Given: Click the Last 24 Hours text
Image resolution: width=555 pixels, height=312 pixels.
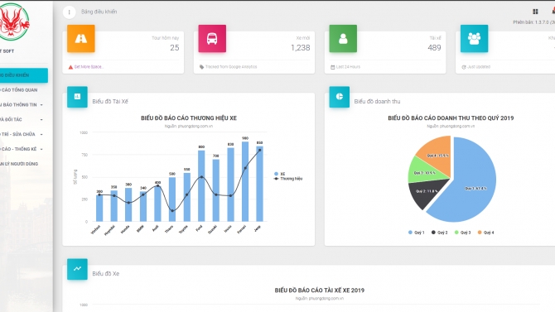Looking at the screenshot, I should (x=348, y=67).
